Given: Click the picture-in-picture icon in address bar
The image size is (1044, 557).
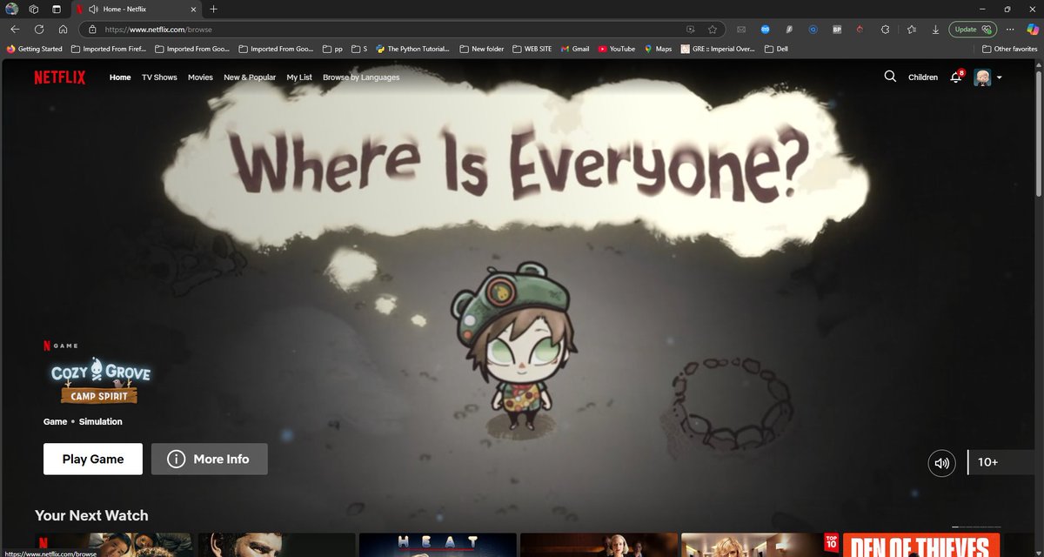Looking at the screenshot, I should [x=691, y=29].
